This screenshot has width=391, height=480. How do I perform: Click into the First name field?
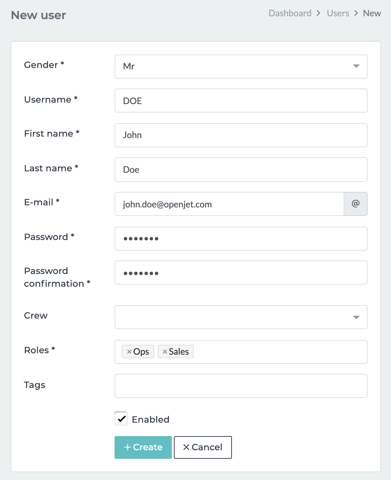[x=241, y=135]
